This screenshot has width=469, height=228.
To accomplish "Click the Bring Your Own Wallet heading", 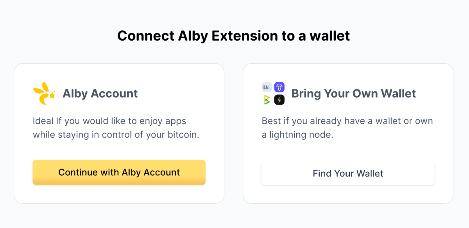I will click(x=354, y=93).
